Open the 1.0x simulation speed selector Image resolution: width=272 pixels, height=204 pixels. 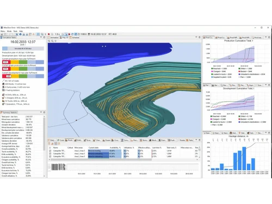click(x=57, y=34)
